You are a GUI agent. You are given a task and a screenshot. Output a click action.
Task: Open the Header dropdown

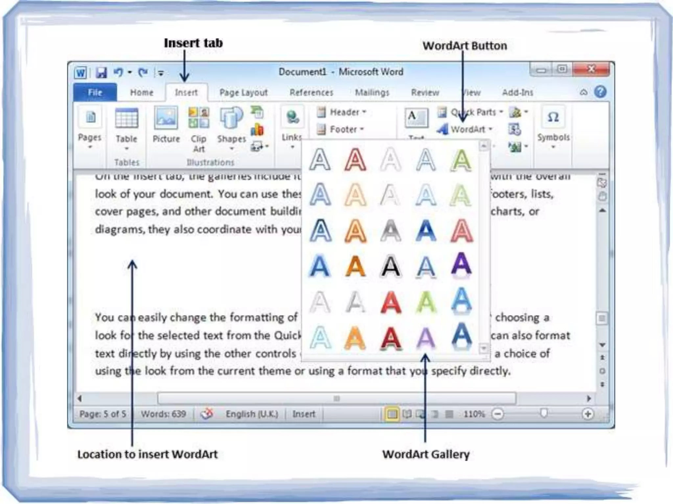click(x=341, y=112)
